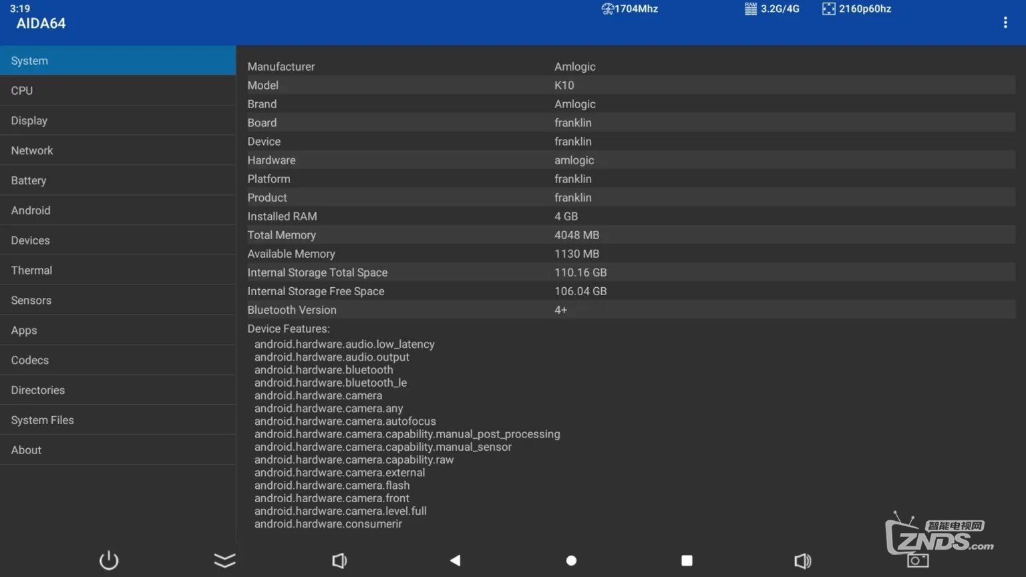Tap the home circle navigation icon
This screenshot has height=577, width=1026.
point(571,560)
